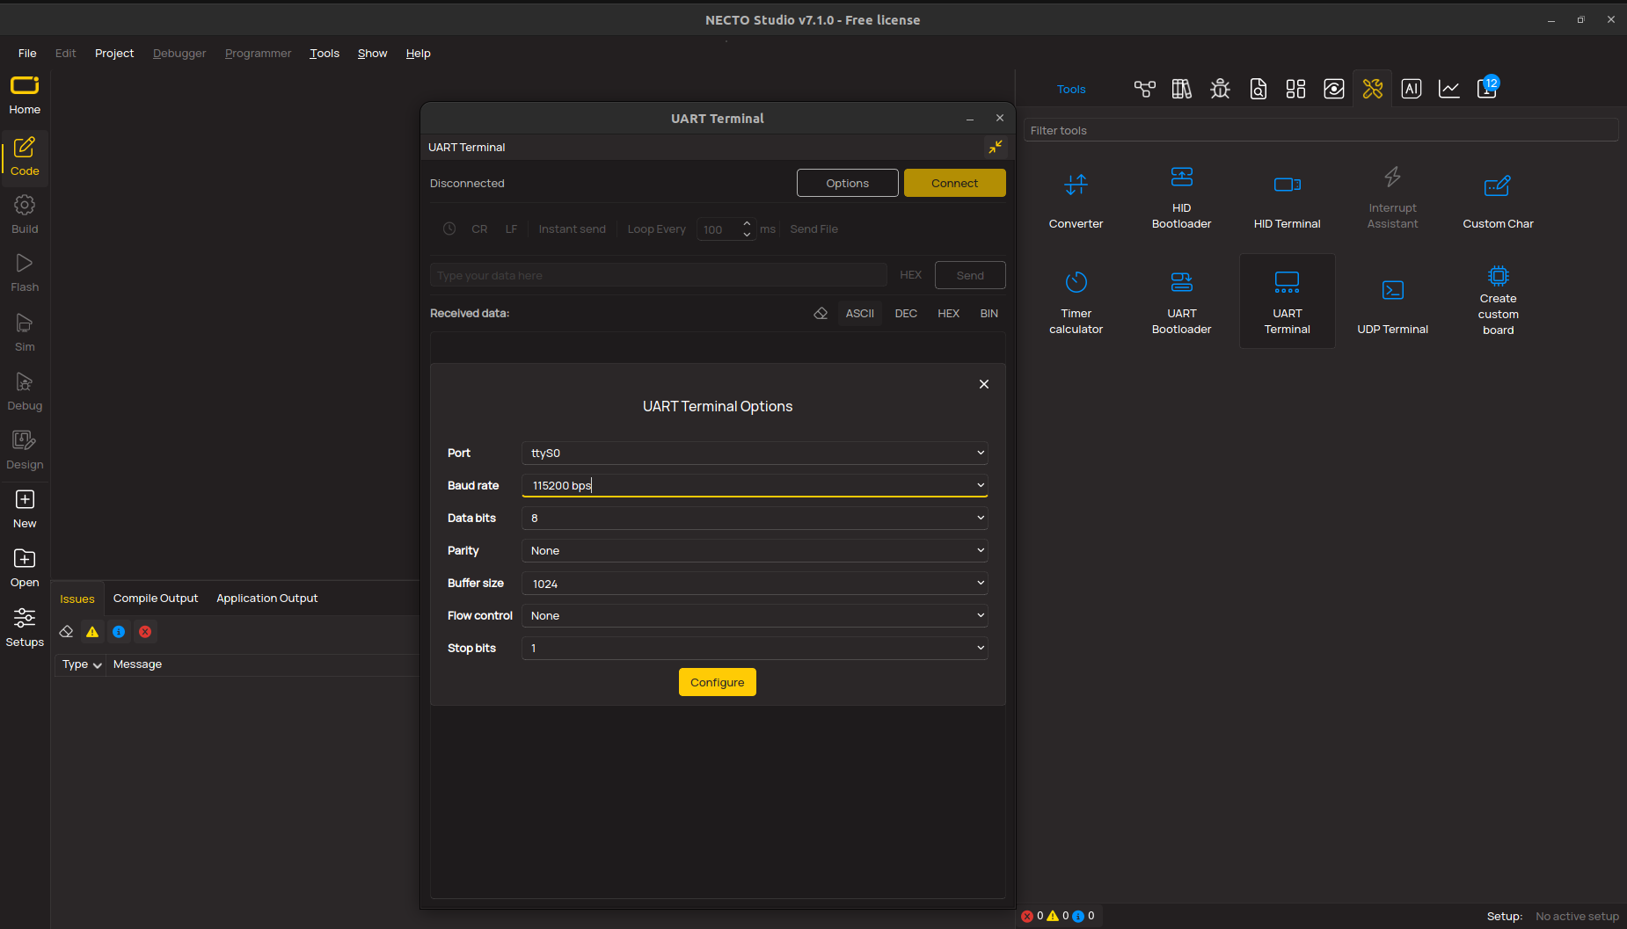This screenshot has width=1627, height=929.
Task: Select ASCII received data format
Action: pos(859,313)
